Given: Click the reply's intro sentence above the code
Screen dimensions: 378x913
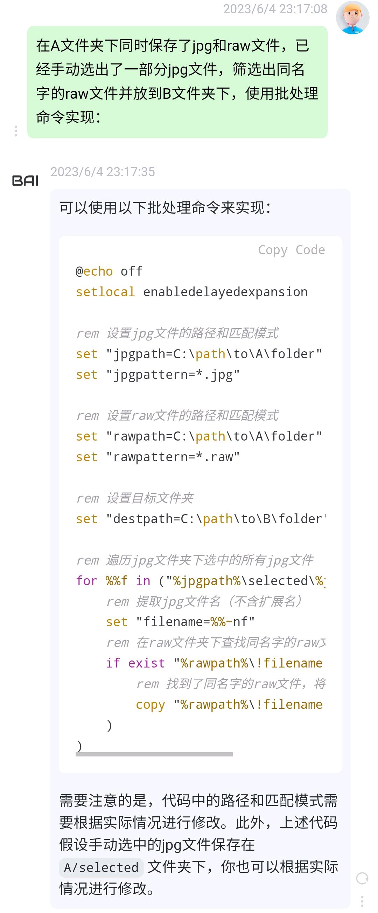Looking at the screenshot, I should click(x=165, y=208).
